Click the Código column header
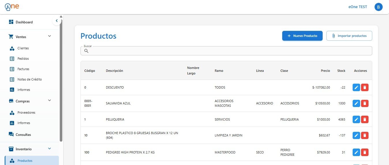 coord(89,71)
